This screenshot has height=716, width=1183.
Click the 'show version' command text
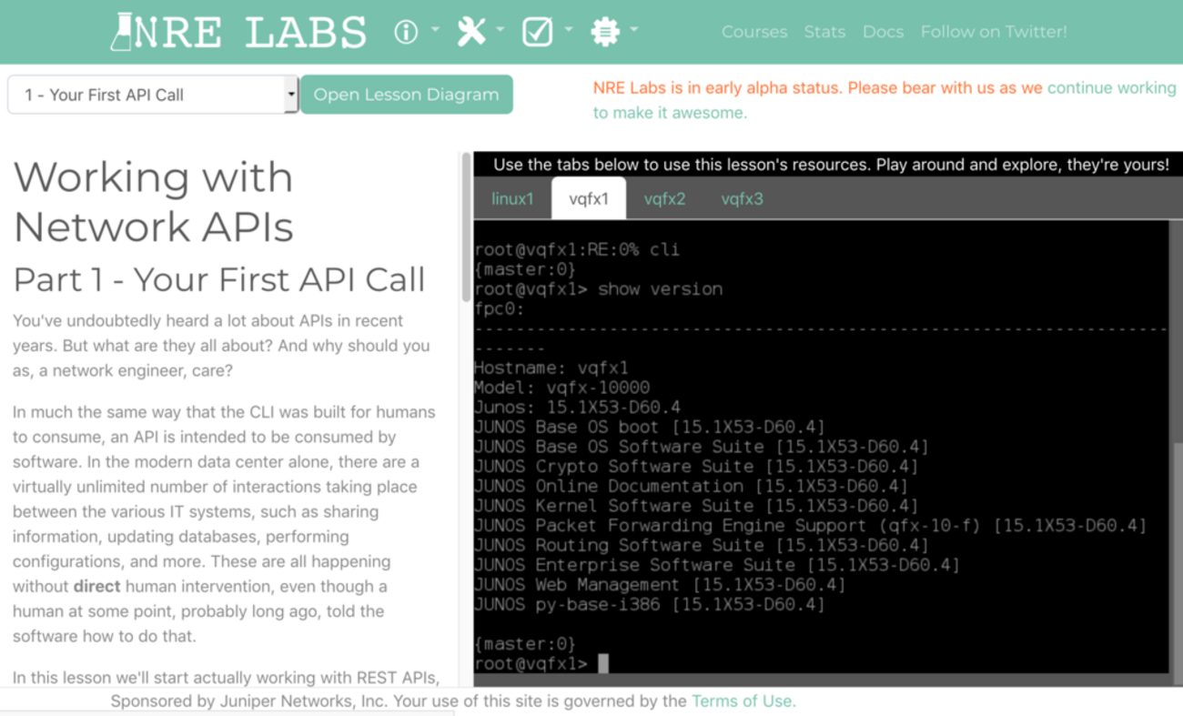[x=660, y=289]
